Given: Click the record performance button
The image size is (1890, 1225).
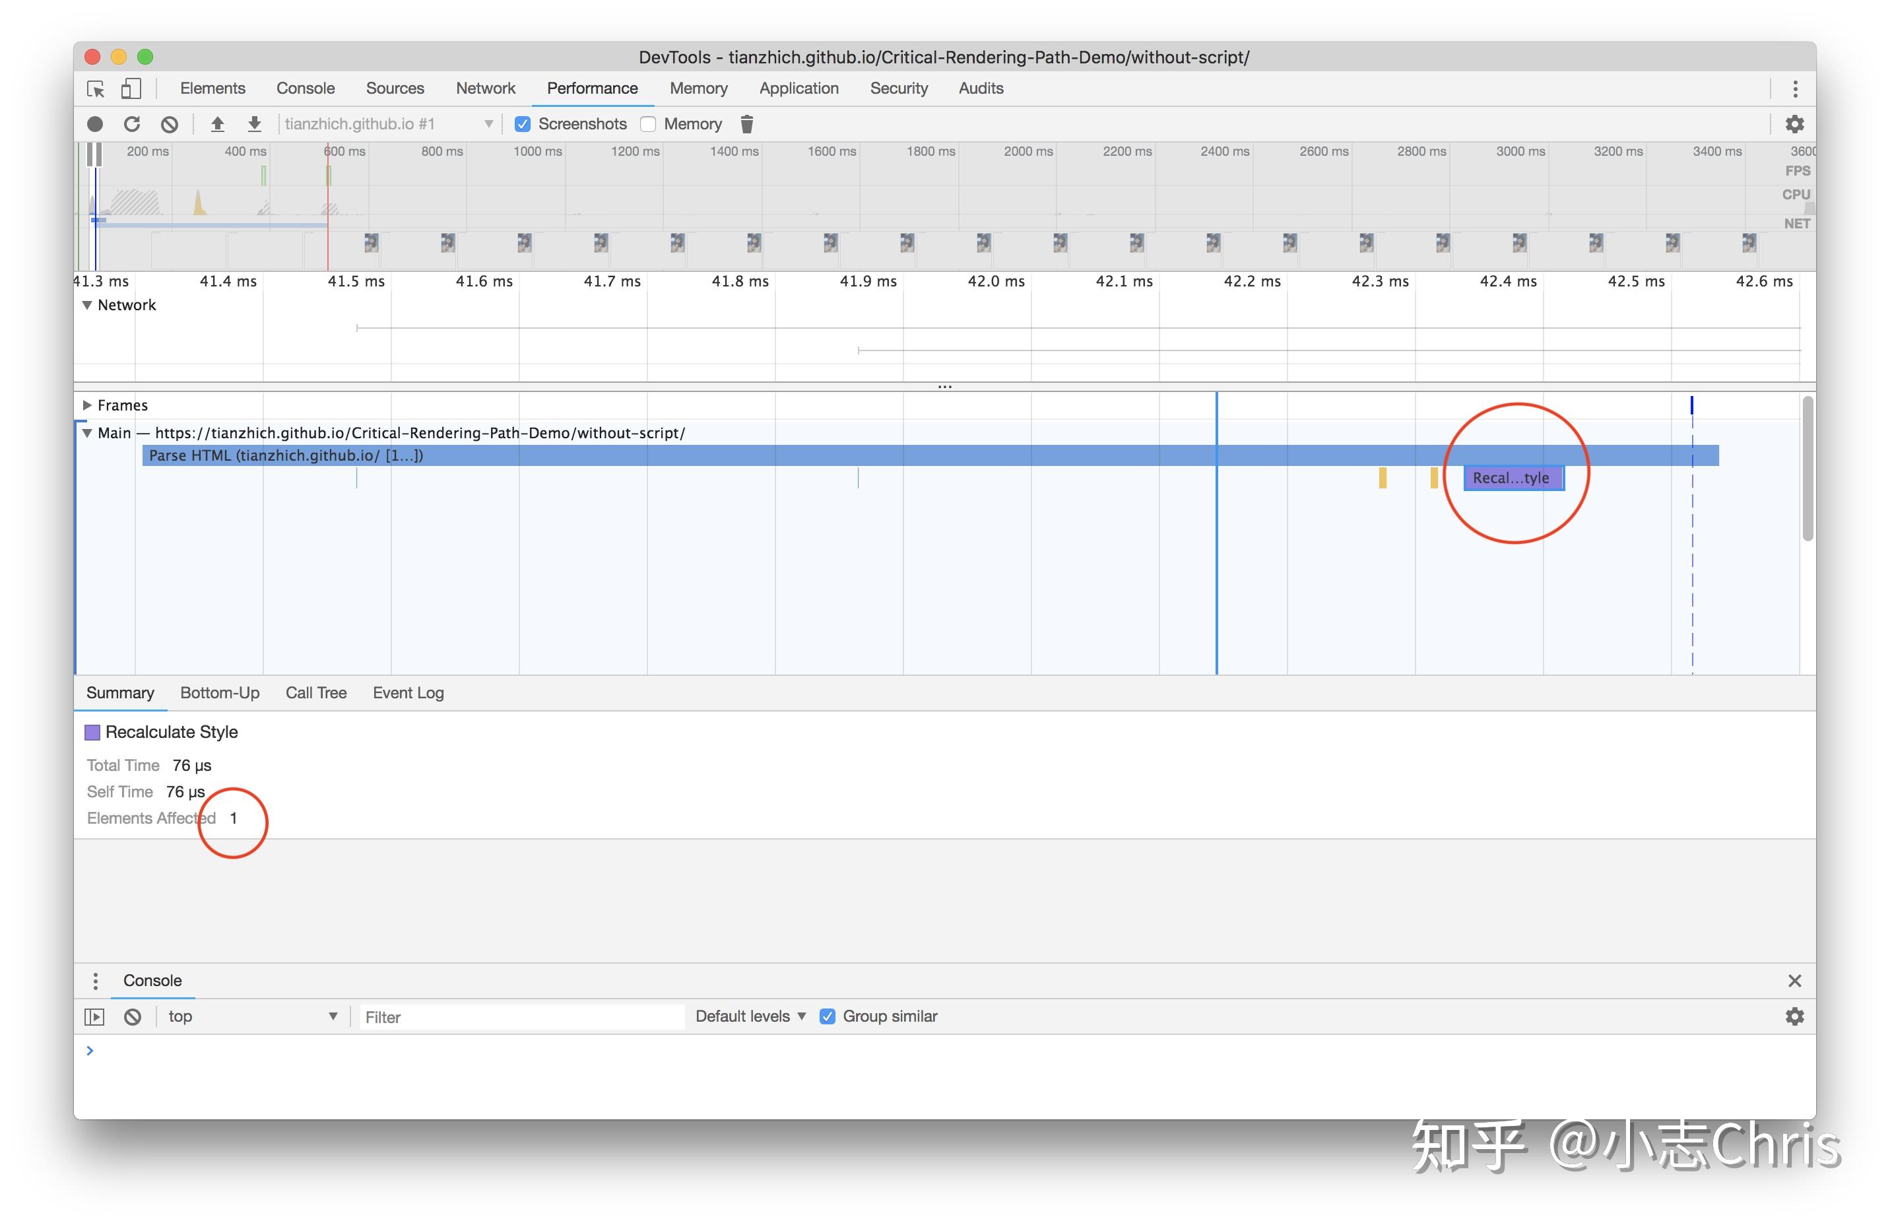Looking at the screenshot, I should (x=94, y=124).
